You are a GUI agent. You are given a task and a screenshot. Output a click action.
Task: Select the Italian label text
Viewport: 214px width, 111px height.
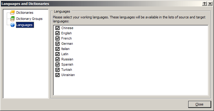65,49
